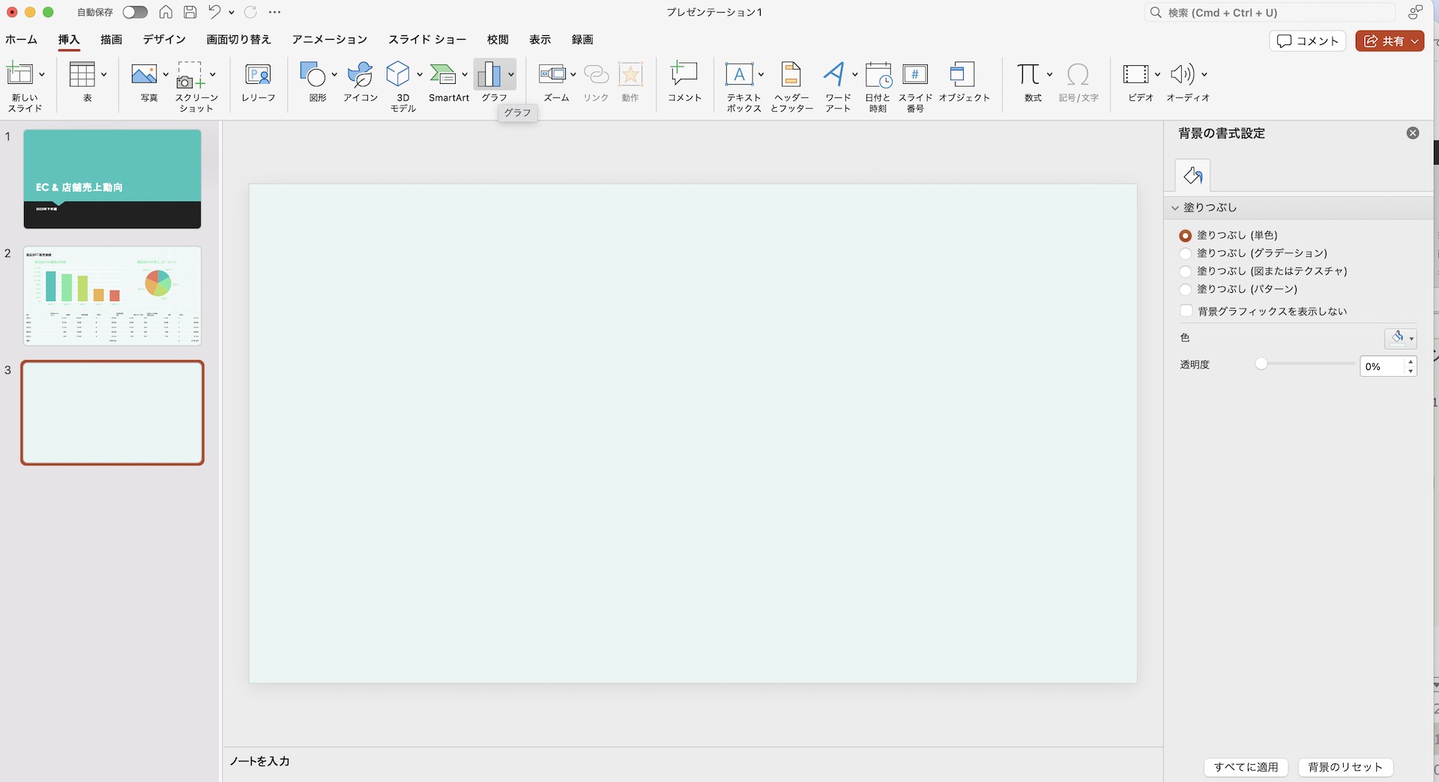Expand the Equation (数式) dropdown arrow

[1049, 74]
